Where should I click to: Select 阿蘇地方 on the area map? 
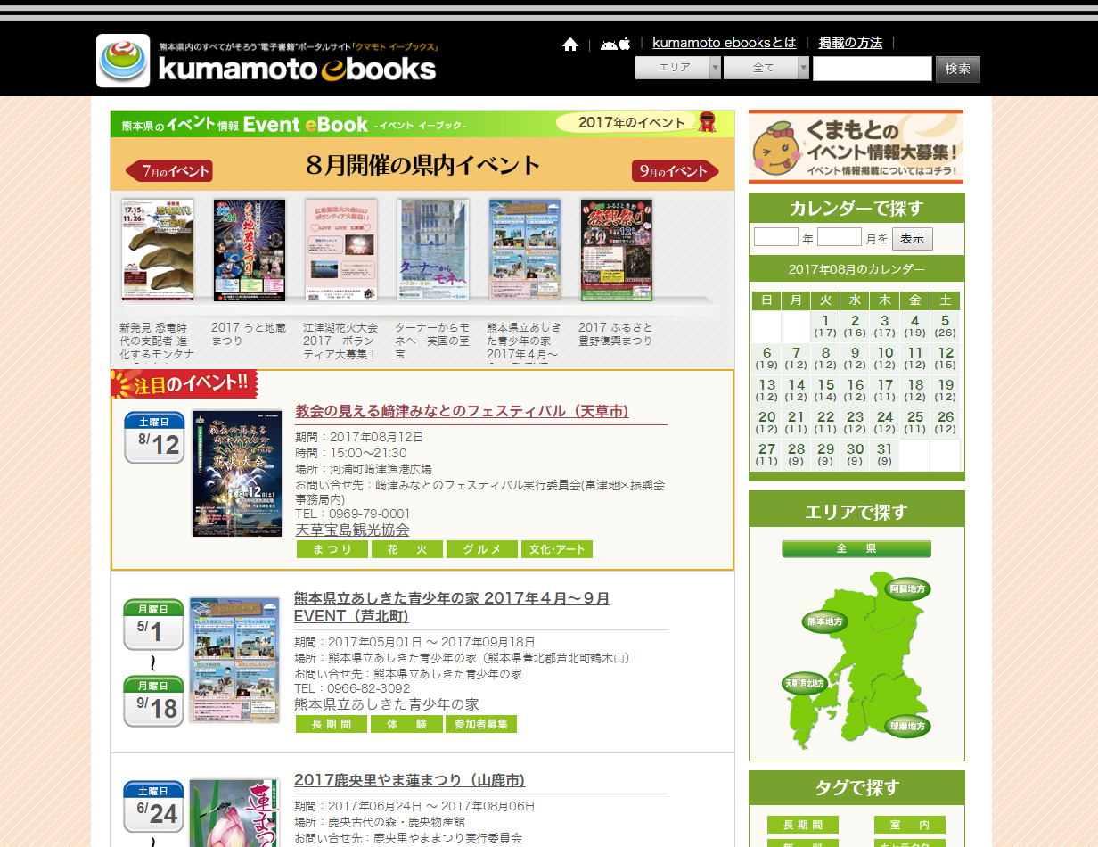(907, 588)
